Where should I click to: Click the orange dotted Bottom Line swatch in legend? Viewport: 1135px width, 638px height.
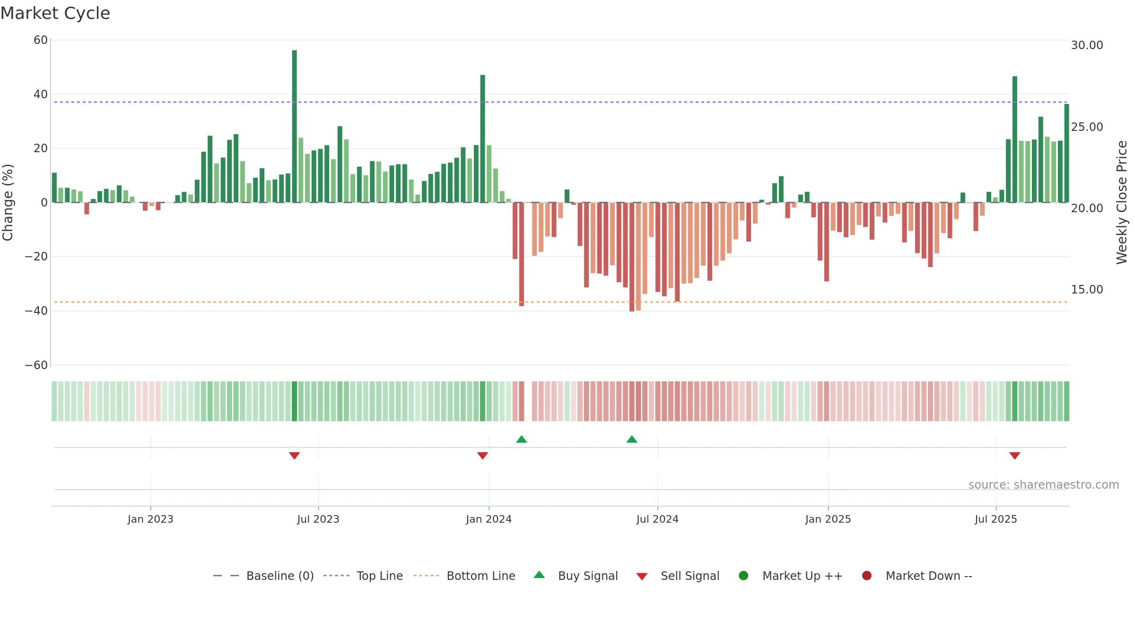coord(426,576)
